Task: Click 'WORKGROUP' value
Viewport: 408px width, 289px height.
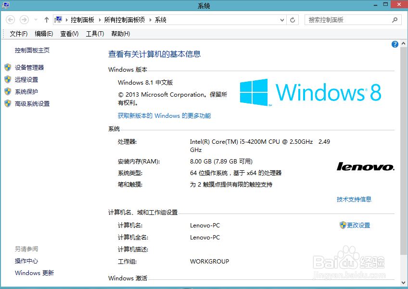Action: pyautogui.click(x=209, y=262)
